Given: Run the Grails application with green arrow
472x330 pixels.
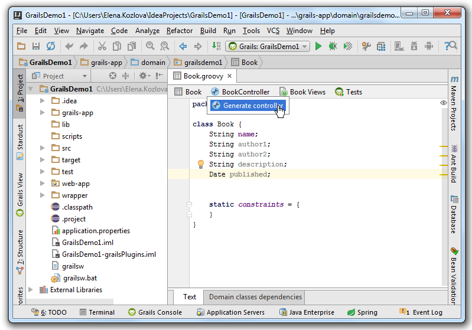Looking at the screenshot, I should click(318, 46).
